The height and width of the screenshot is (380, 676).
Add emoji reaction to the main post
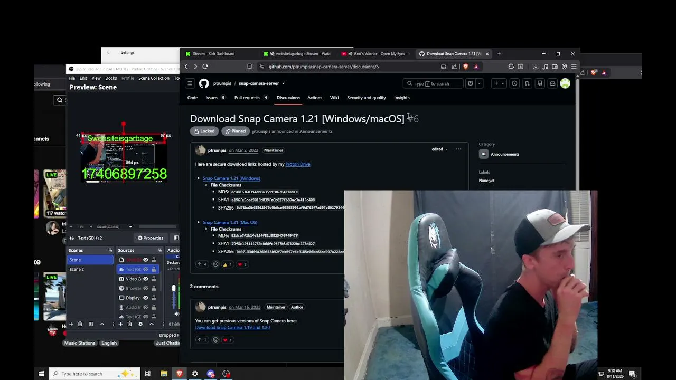tap(215, 264)
